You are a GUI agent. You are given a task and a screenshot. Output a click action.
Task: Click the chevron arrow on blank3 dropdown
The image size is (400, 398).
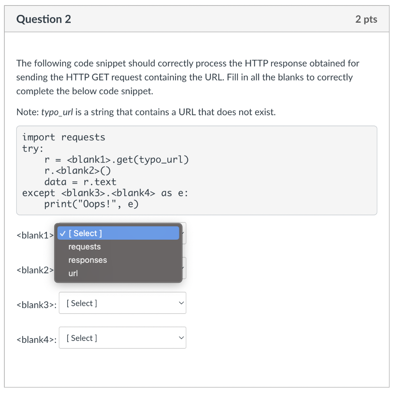(180, 303)
